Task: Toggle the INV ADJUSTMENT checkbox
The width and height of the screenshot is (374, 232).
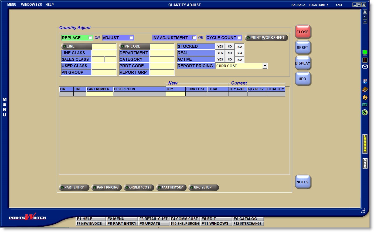Action: click(194, 38)
